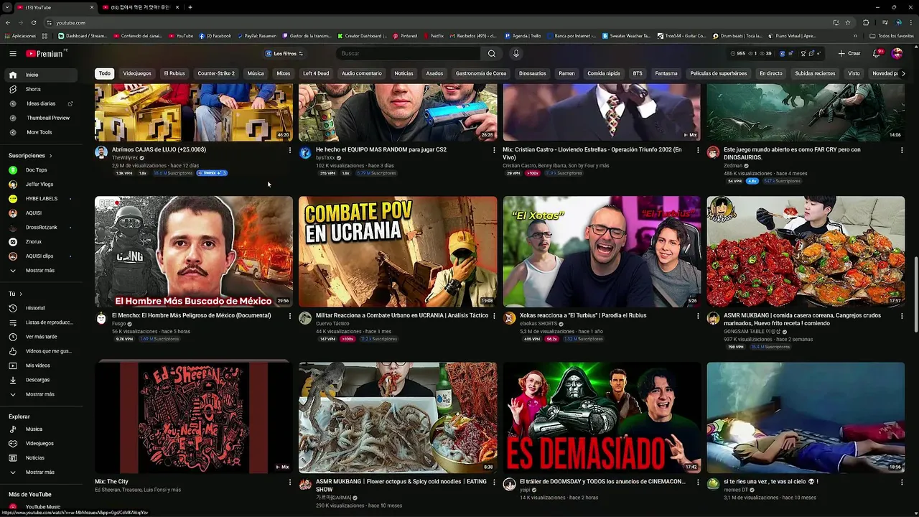Select the En directo filter chip
This screenshot has height=517, width=919.
[x=771, y=73]
